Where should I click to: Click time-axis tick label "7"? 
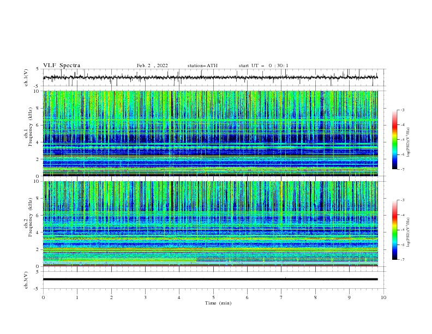click(281, 297)
